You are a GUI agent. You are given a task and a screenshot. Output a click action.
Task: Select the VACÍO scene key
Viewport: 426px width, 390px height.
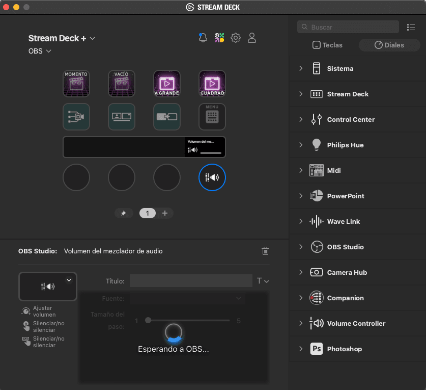(x=122, y=84)
